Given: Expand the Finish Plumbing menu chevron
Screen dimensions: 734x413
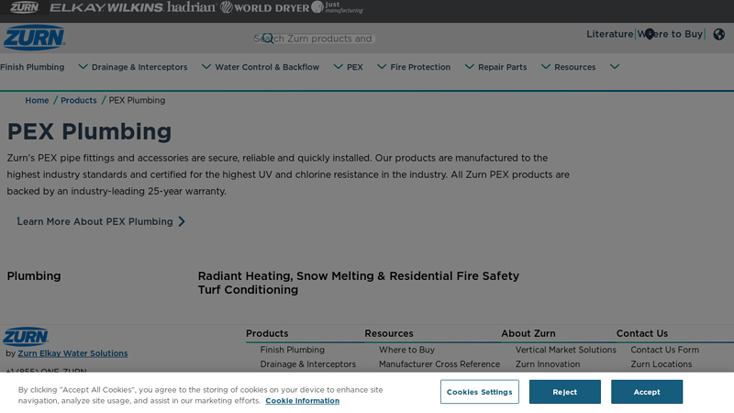Looking at the screenshot, I should point(83,66).
